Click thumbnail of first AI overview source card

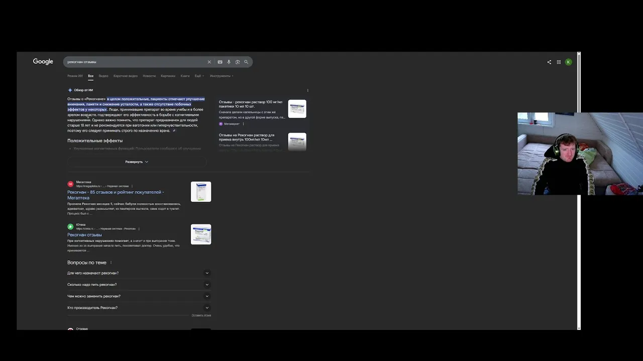pyautogui.click(x=297, y=109)
